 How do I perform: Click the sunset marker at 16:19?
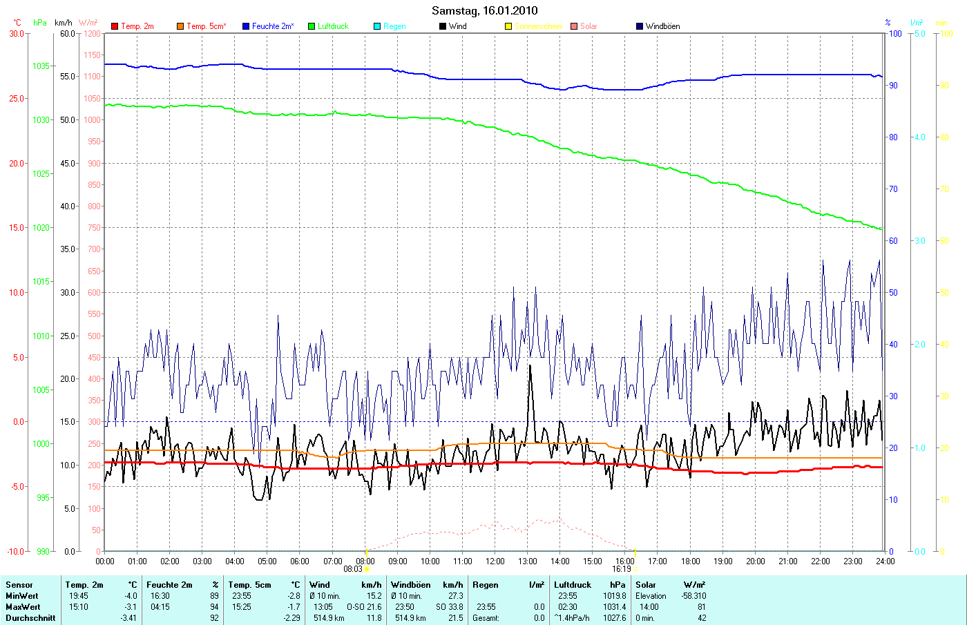(x=635, y=569)
